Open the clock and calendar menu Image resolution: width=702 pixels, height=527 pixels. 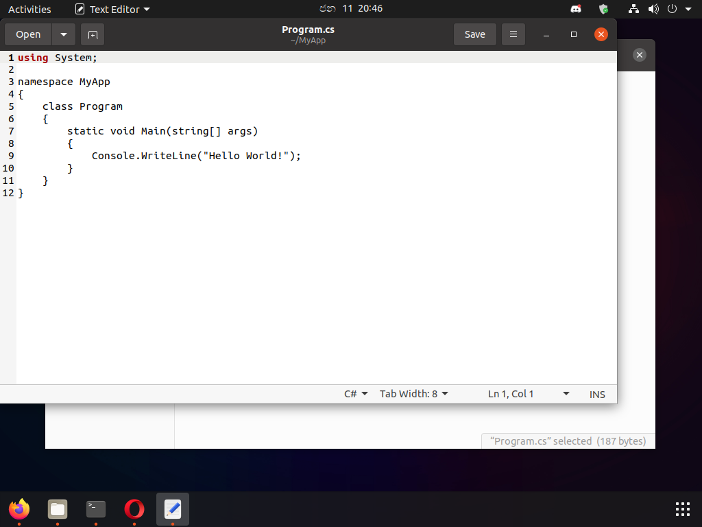click(x=350, y=8)
